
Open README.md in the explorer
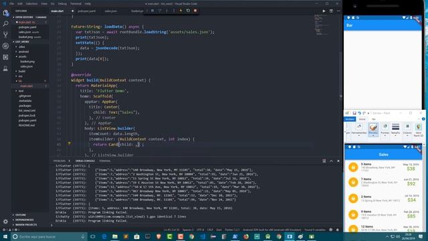click(27, 125)
